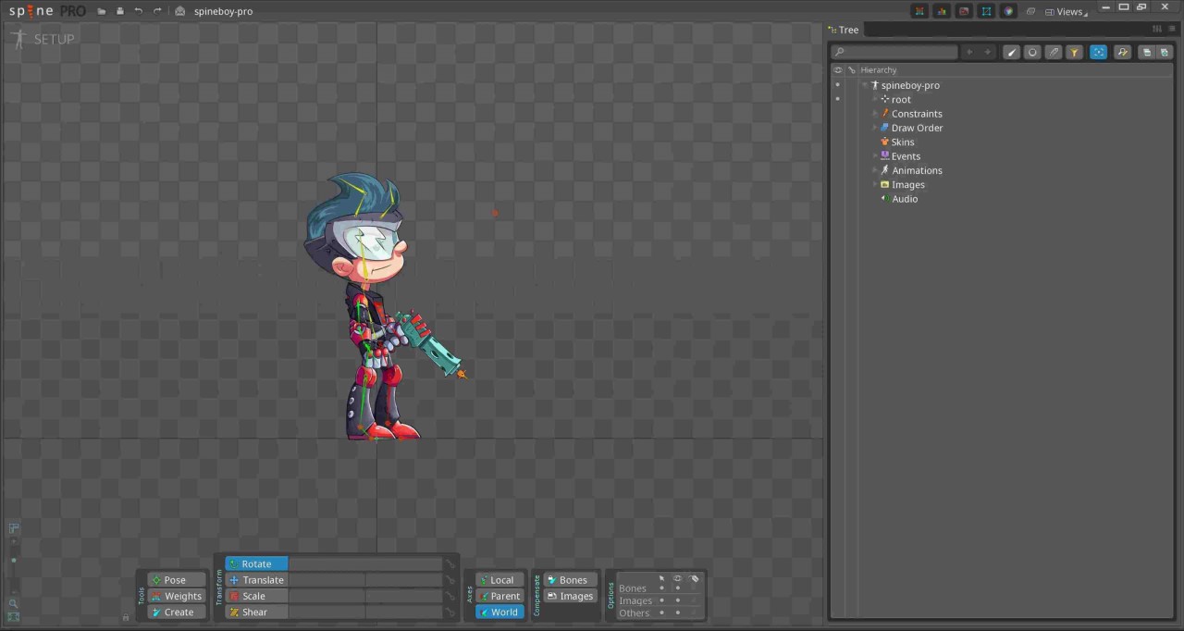Set transform axes to Parent

pos(505,596)
